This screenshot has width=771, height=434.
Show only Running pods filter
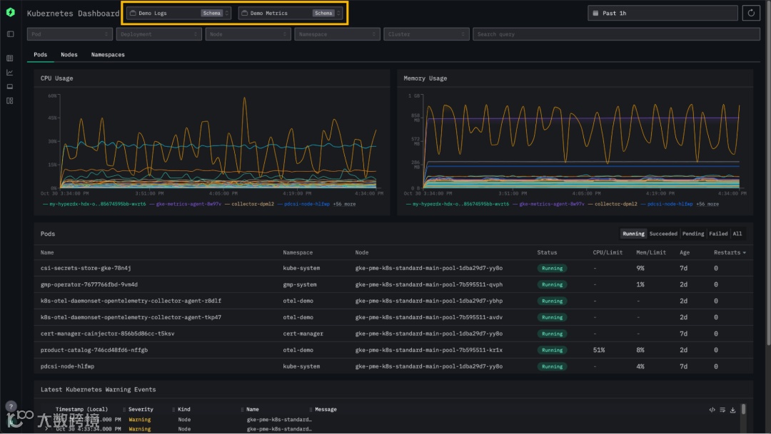coord(633,234)
